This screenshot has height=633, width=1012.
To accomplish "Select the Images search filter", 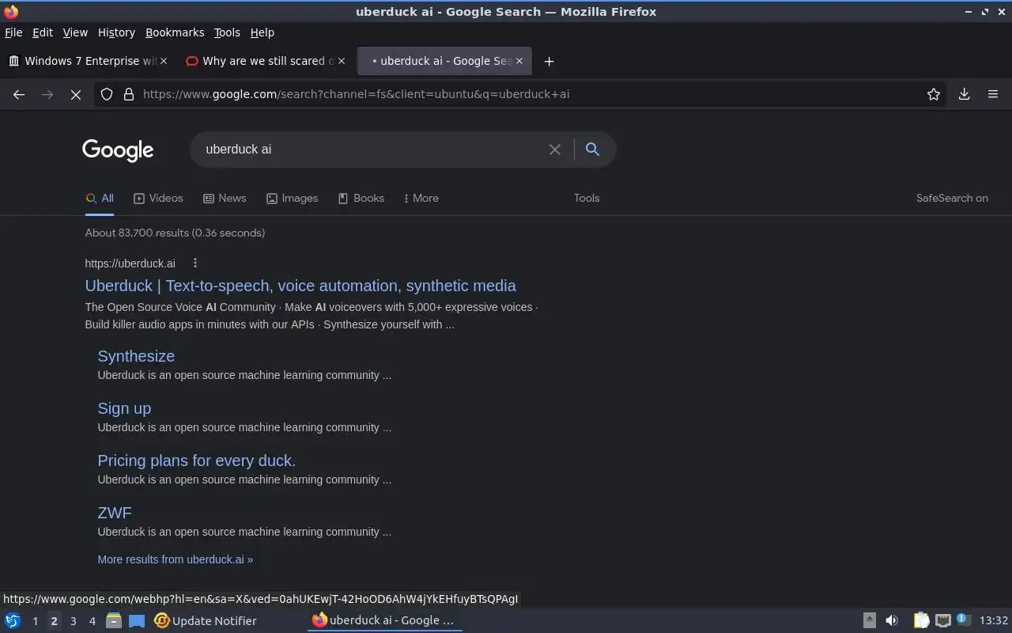I will tap(292, 199).
